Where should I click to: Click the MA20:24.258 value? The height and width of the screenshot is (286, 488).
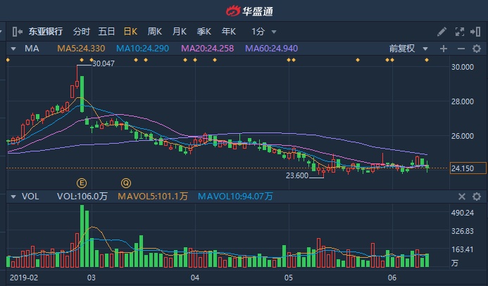coord(207,49)
